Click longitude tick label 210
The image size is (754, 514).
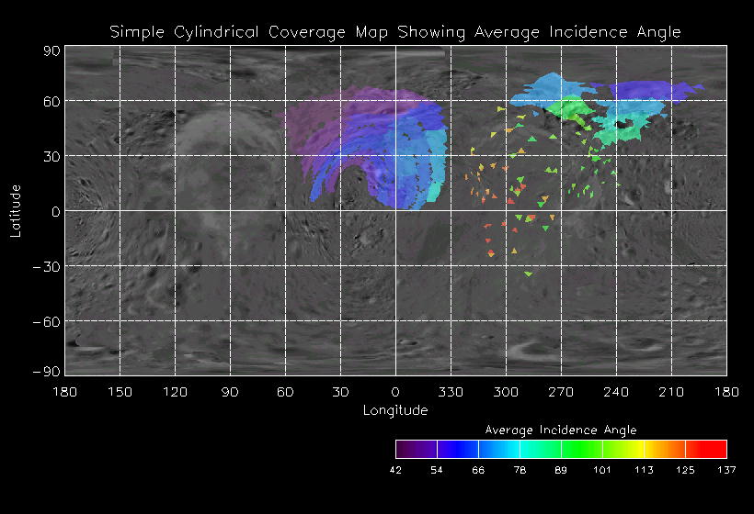671,392
